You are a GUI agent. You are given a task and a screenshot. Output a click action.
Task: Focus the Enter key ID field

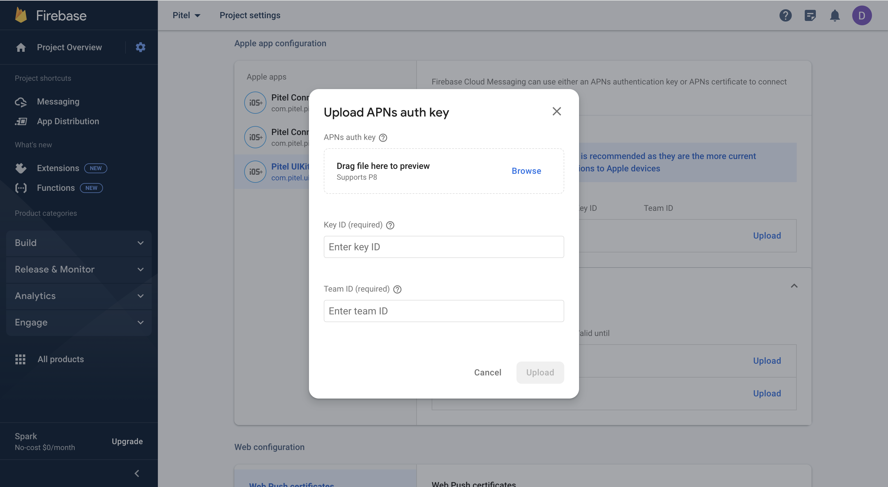point(444,247)
